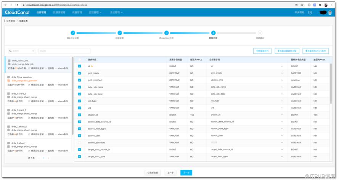The image size is (339, 182).
Task: Click the 任务管理 breadcrumb link
Action: pos(11,21)
